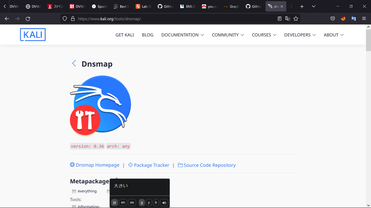
Task: Open the tracking protection shield icon
Action: click(65, 18)
